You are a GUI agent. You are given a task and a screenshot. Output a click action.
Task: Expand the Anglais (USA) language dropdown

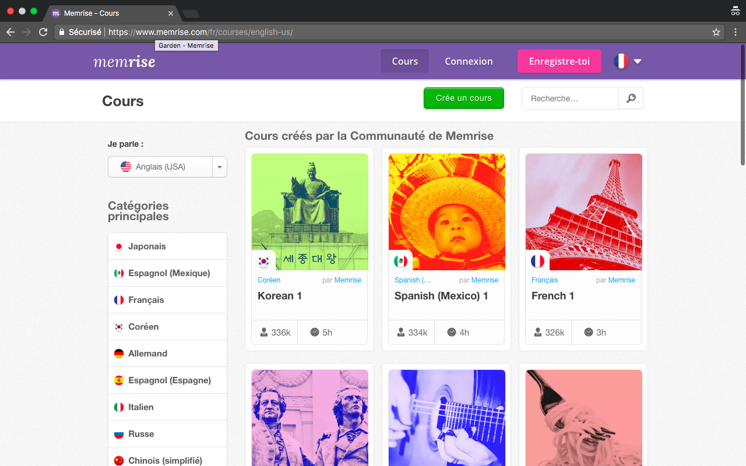point(220,167)
